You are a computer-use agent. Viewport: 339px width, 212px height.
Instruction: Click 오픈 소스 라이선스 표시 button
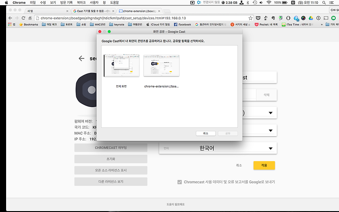[x=111, y=170]
